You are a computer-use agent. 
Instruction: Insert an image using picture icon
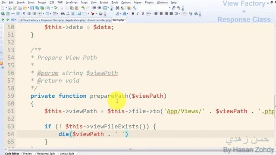click(x=8, y=14)
